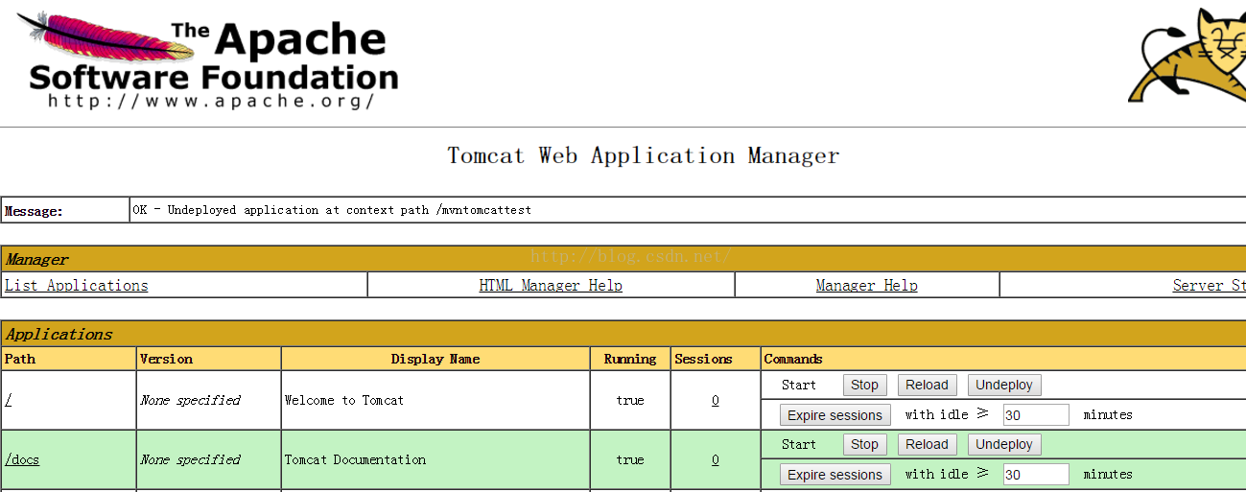Open the List Applications link

pos(77,286)
